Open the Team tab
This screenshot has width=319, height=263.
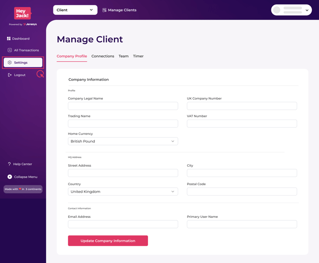(124, 56)
